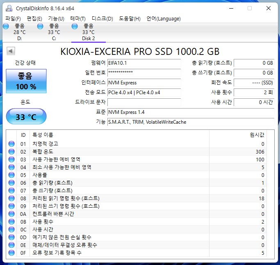280x265 pixels.
Task: Click status orb of 04 최소 사용 가능한 예비 영역
Action: pyautogui.click(x=11, y=167)
